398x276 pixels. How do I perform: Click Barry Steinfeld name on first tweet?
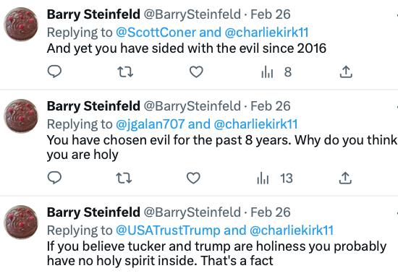pyautogui.click(x=93, y=14)
